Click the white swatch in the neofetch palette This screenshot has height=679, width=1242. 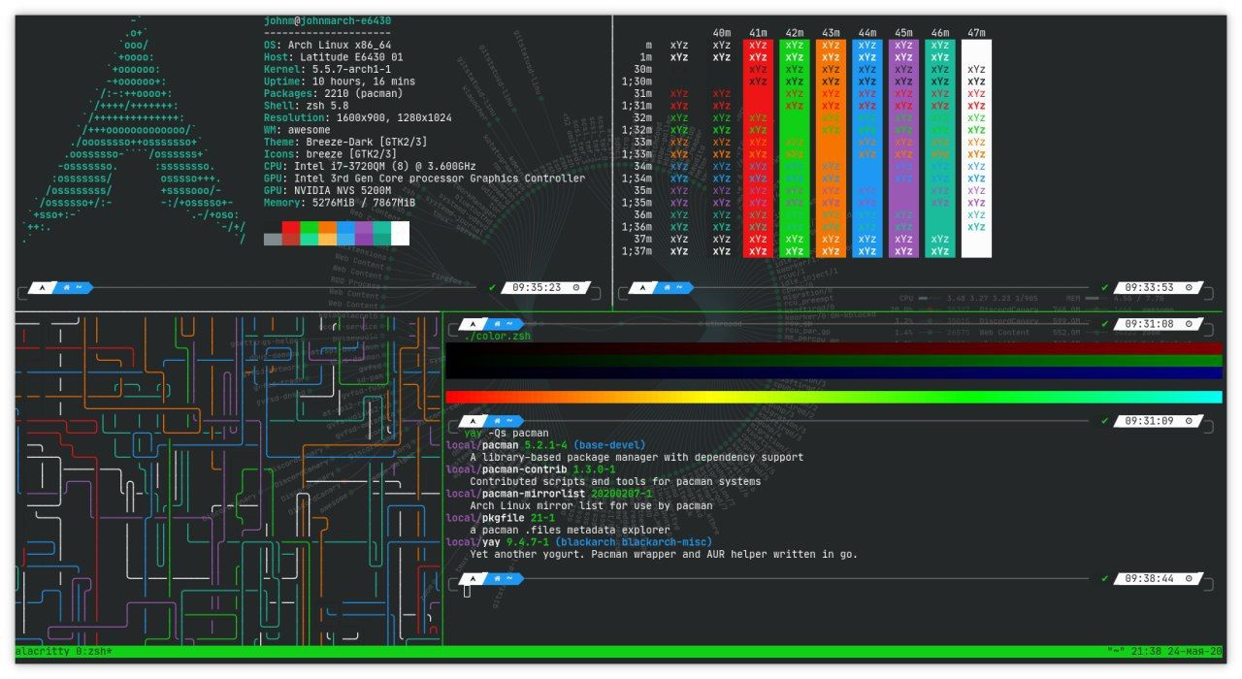point(400,234)
